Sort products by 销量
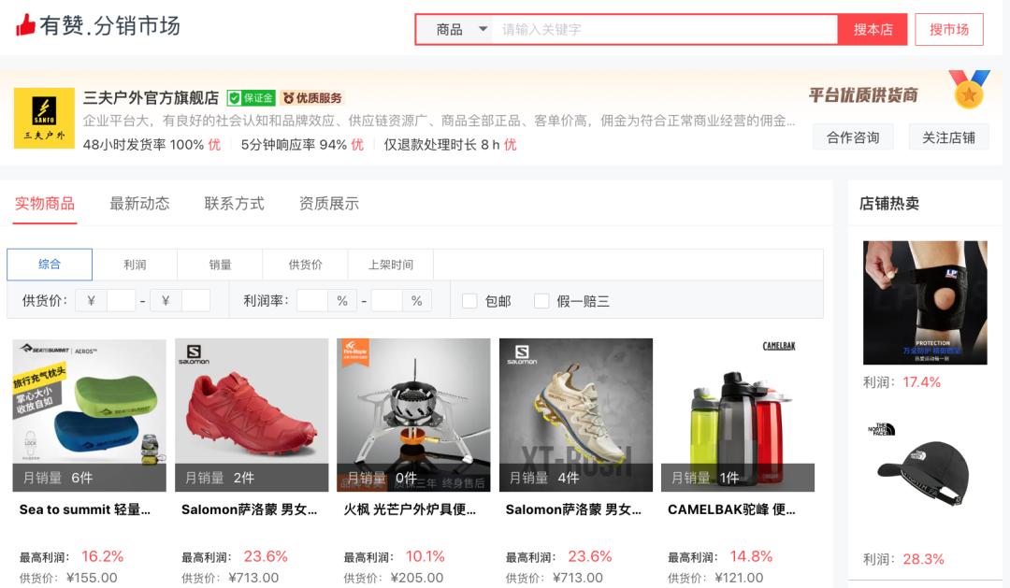This screenshot has width=1010, height=588. (219, 264)
